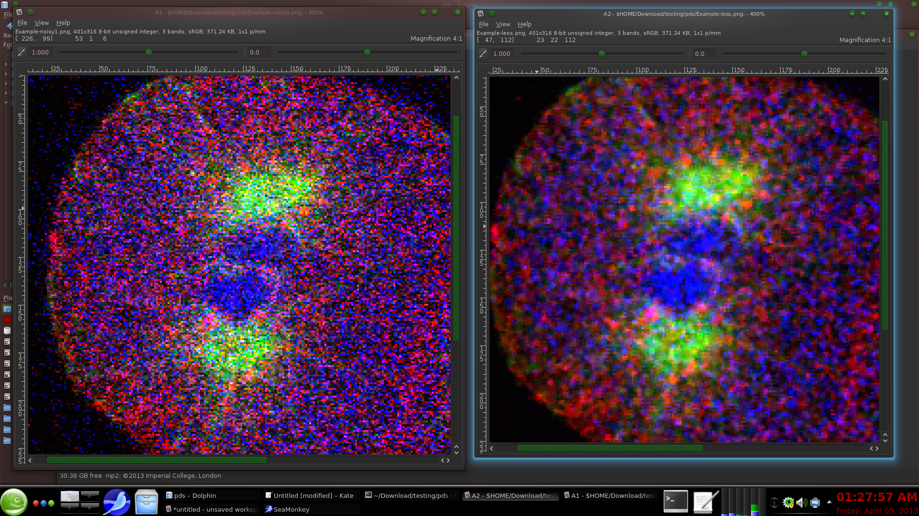Click A1 scroll-left arrow
This screenshot has height=516, width=919.
point(30,461)
